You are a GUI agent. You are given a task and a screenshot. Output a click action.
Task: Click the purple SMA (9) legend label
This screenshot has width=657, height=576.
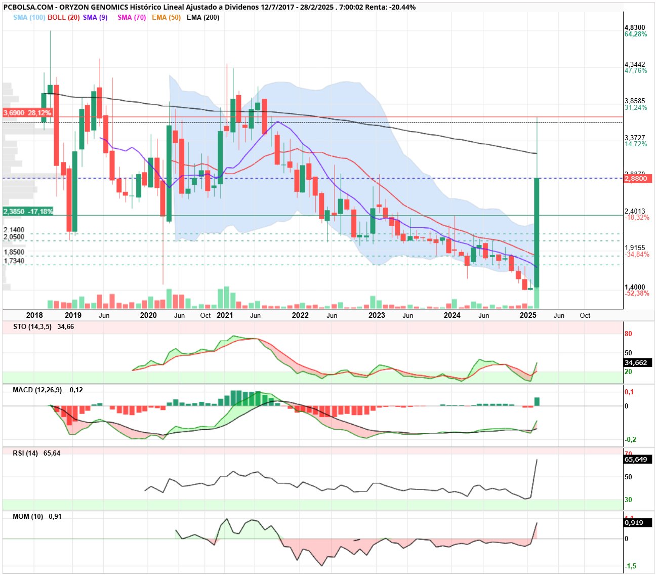[95, 17]
